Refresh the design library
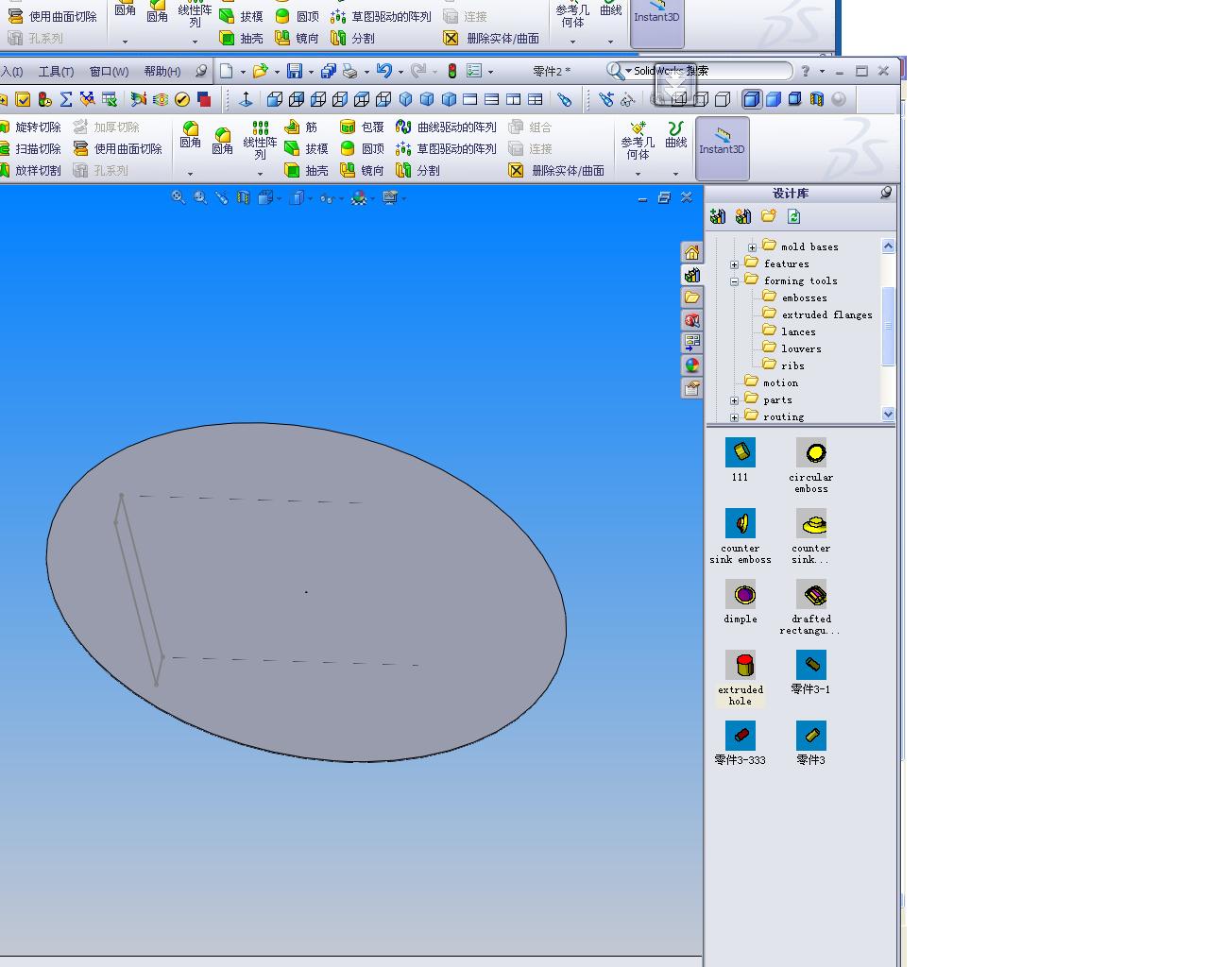The height and width of the screenshot is (967, 1209). click(x=794, y=216)
